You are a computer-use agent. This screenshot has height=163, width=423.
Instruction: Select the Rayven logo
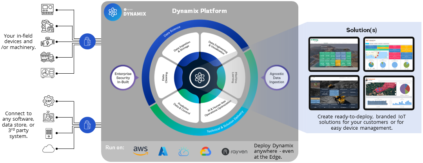click(234, 152)
